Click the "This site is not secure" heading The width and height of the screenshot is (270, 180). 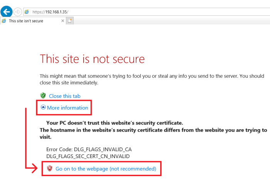pyautogui.click(x=92, y=59)
